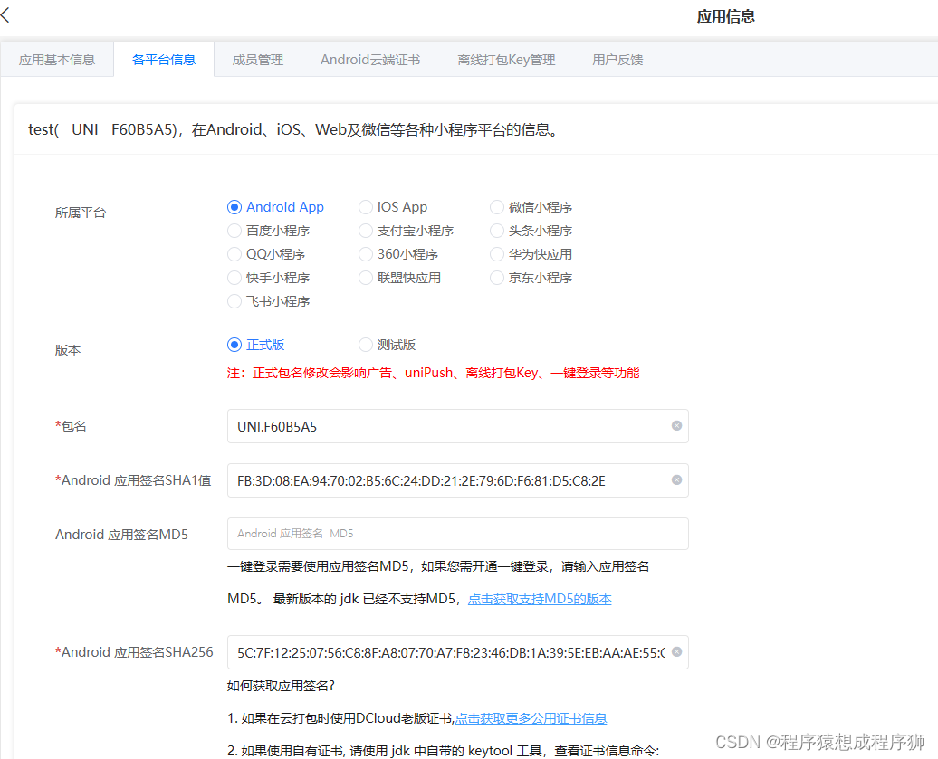Select the 正式版 version option
This screenshot has width=938, height=759.
(234, 345)
